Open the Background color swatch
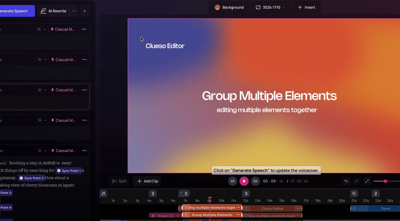The height and width of the screenshot is (221, 400). tap(217, 7)
